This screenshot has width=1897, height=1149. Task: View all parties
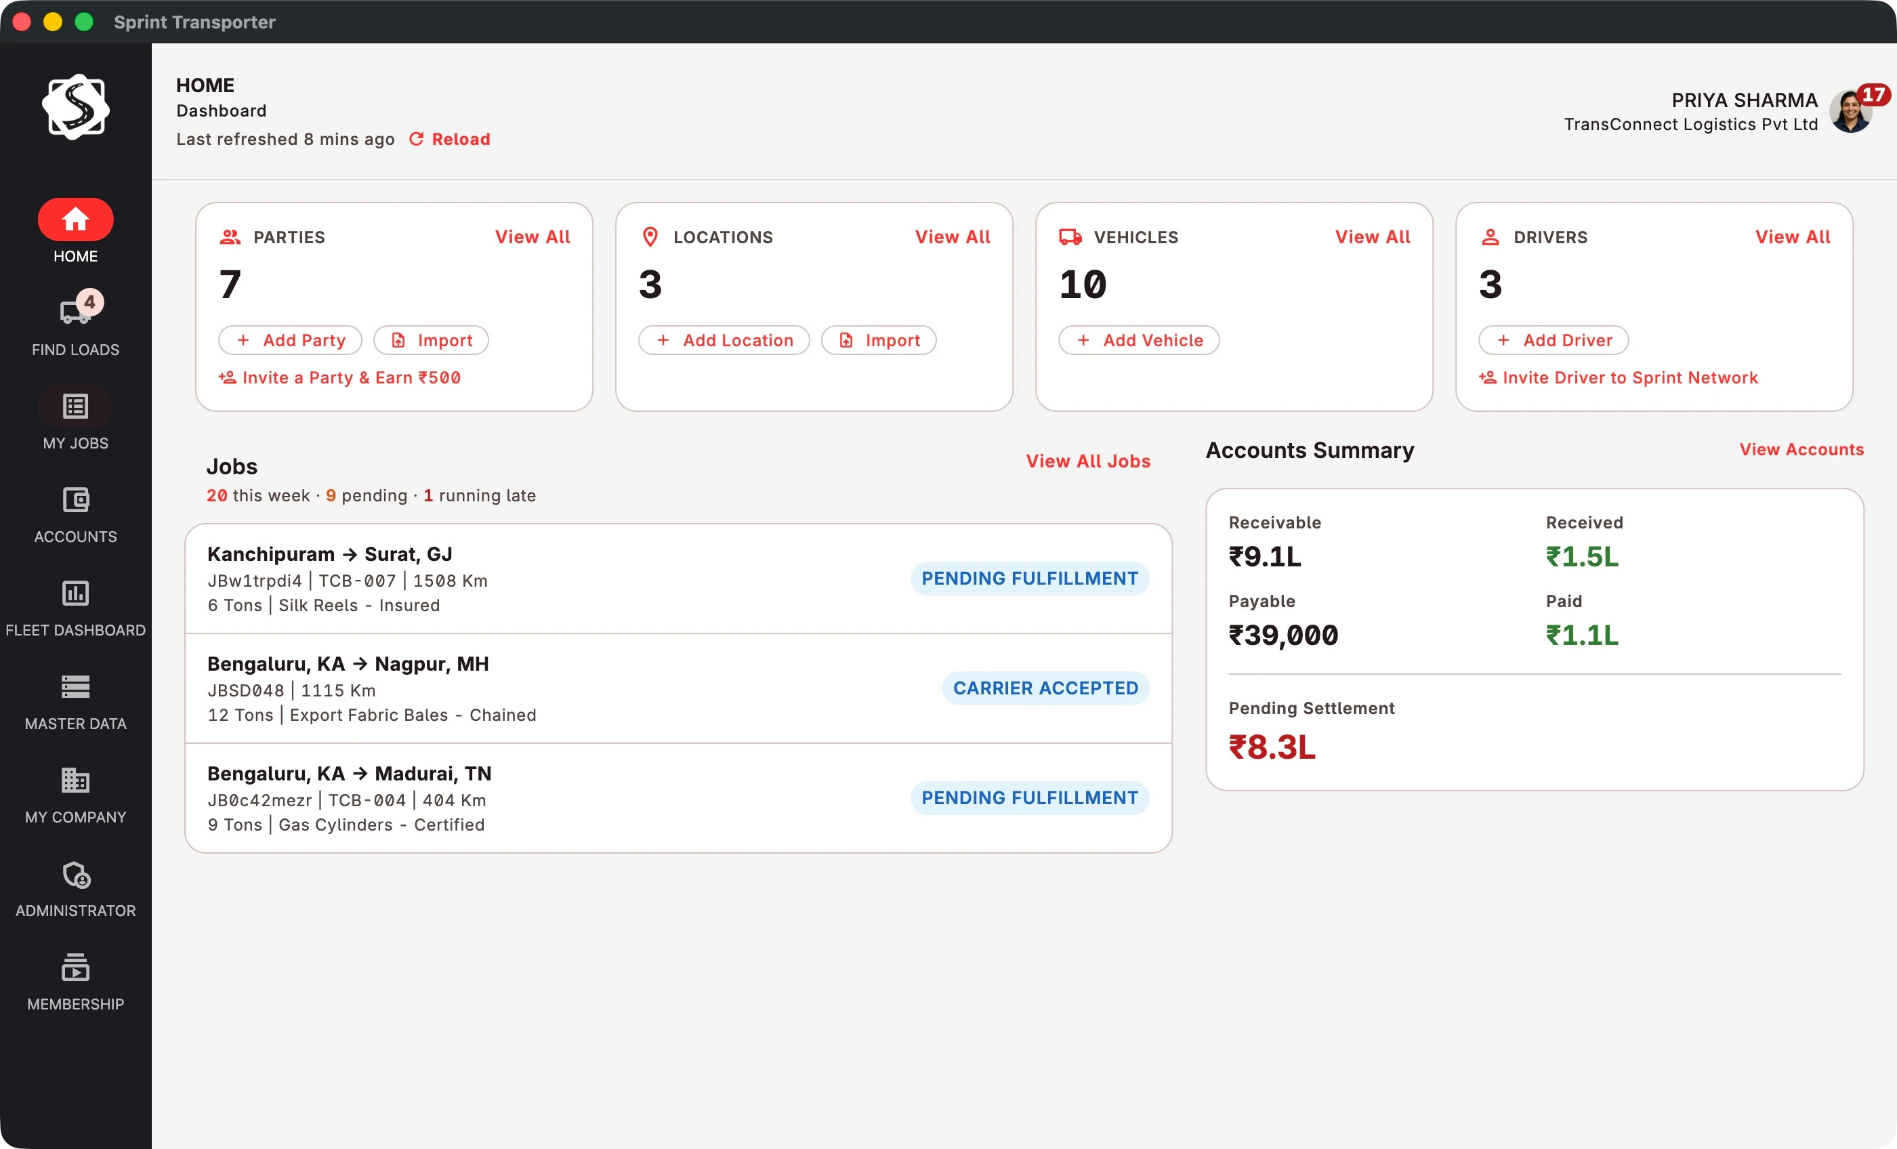pyautogui.click(x=533, y=237)
